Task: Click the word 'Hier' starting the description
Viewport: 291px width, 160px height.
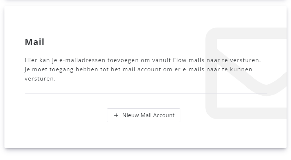Action: 31,60
